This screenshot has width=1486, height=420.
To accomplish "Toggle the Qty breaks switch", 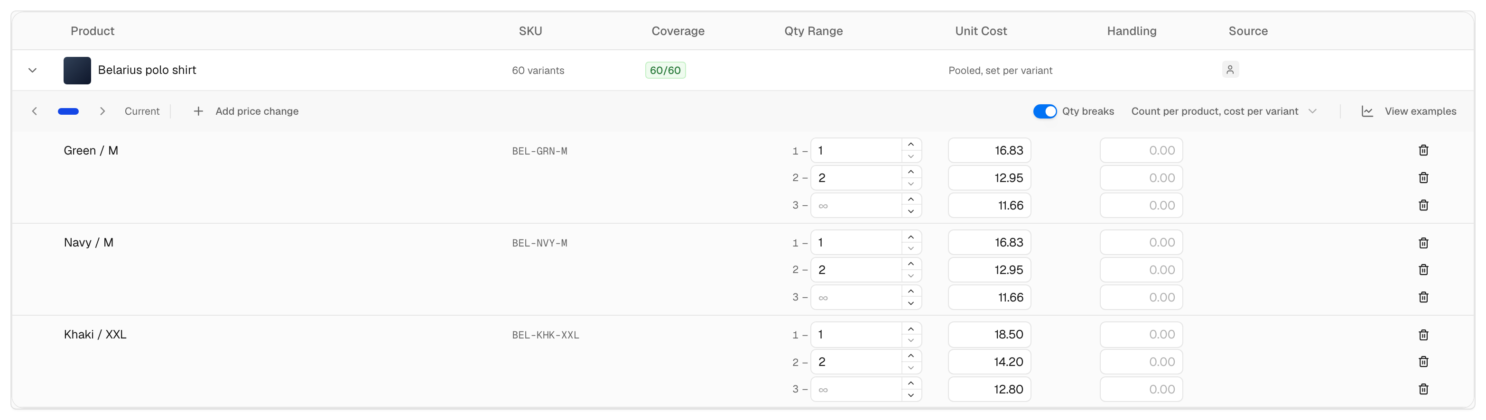I will 1045,111.
